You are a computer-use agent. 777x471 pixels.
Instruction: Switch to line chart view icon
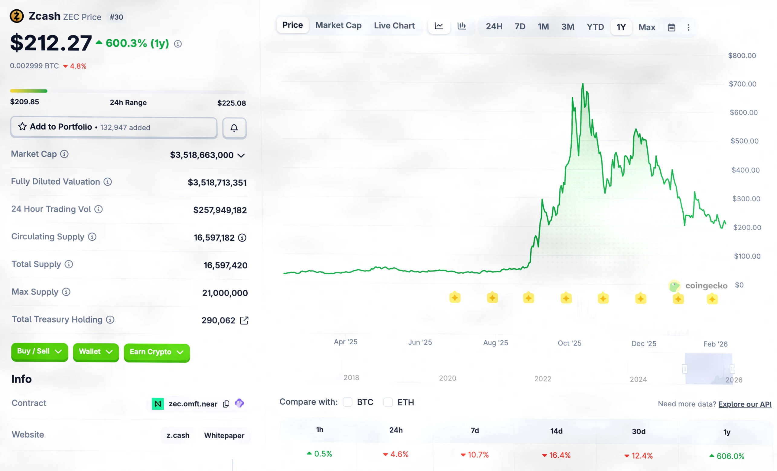tap(439, 26)
